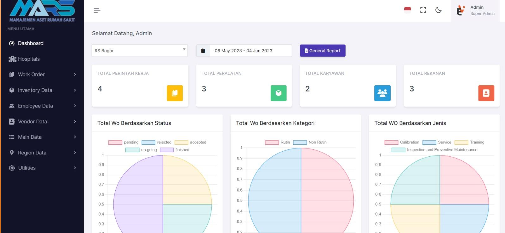The width and height of the screenshot is (505, 233).
Task: Click the Utilities gear icon
Action: 12,168
